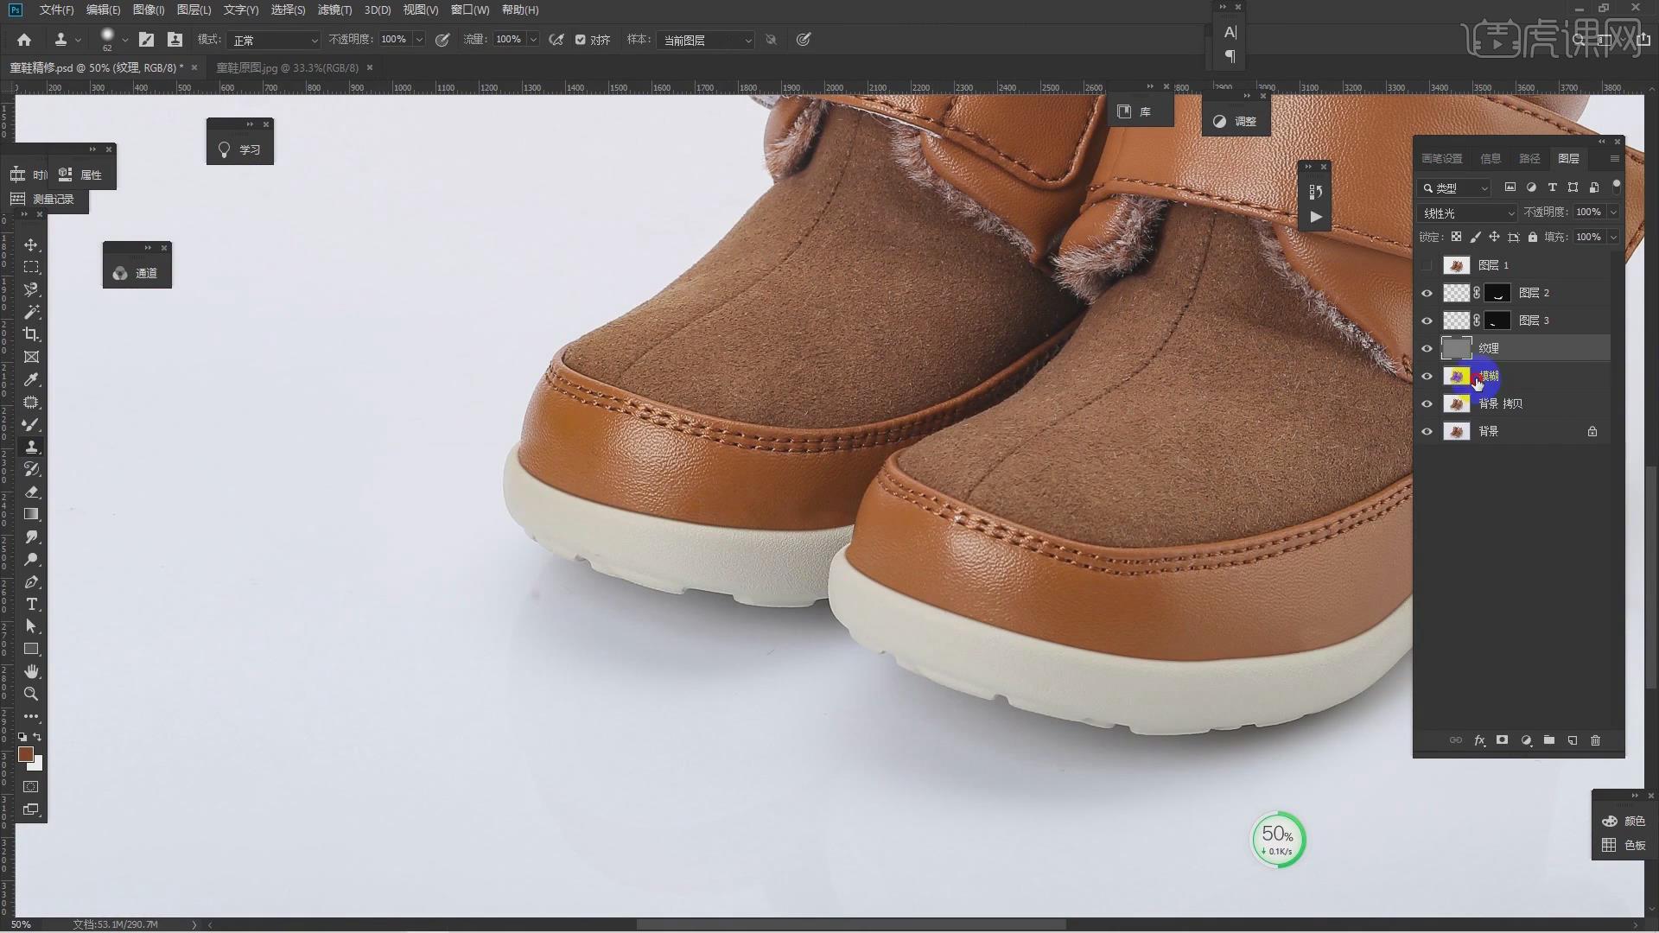
Task: Open the layer filter 类型 dropdown
Action: click(1455, 187)
